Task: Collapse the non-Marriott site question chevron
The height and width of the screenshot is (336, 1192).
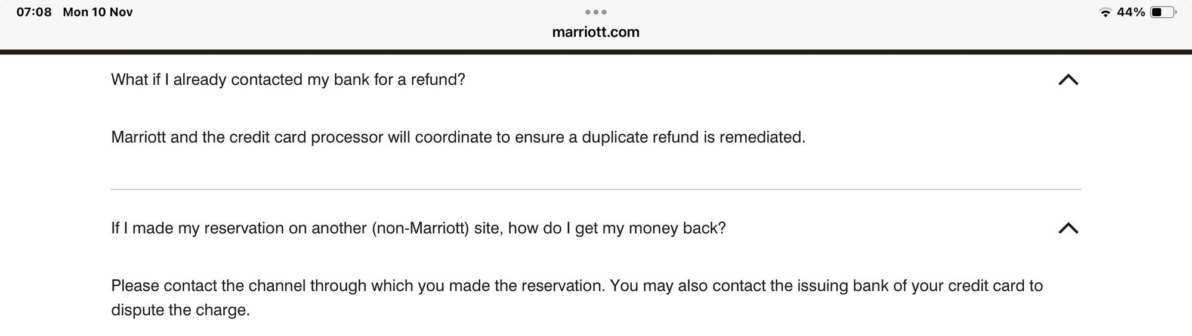Action: (x=1068, y=228)
